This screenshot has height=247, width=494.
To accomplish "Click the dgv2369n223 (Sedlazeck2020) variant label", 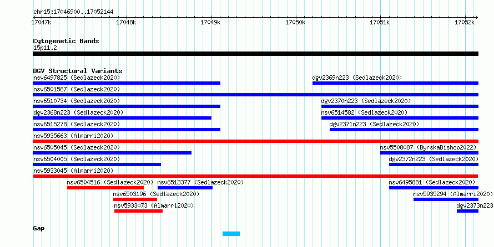I will pyautogui.click(x=357, y=78).
